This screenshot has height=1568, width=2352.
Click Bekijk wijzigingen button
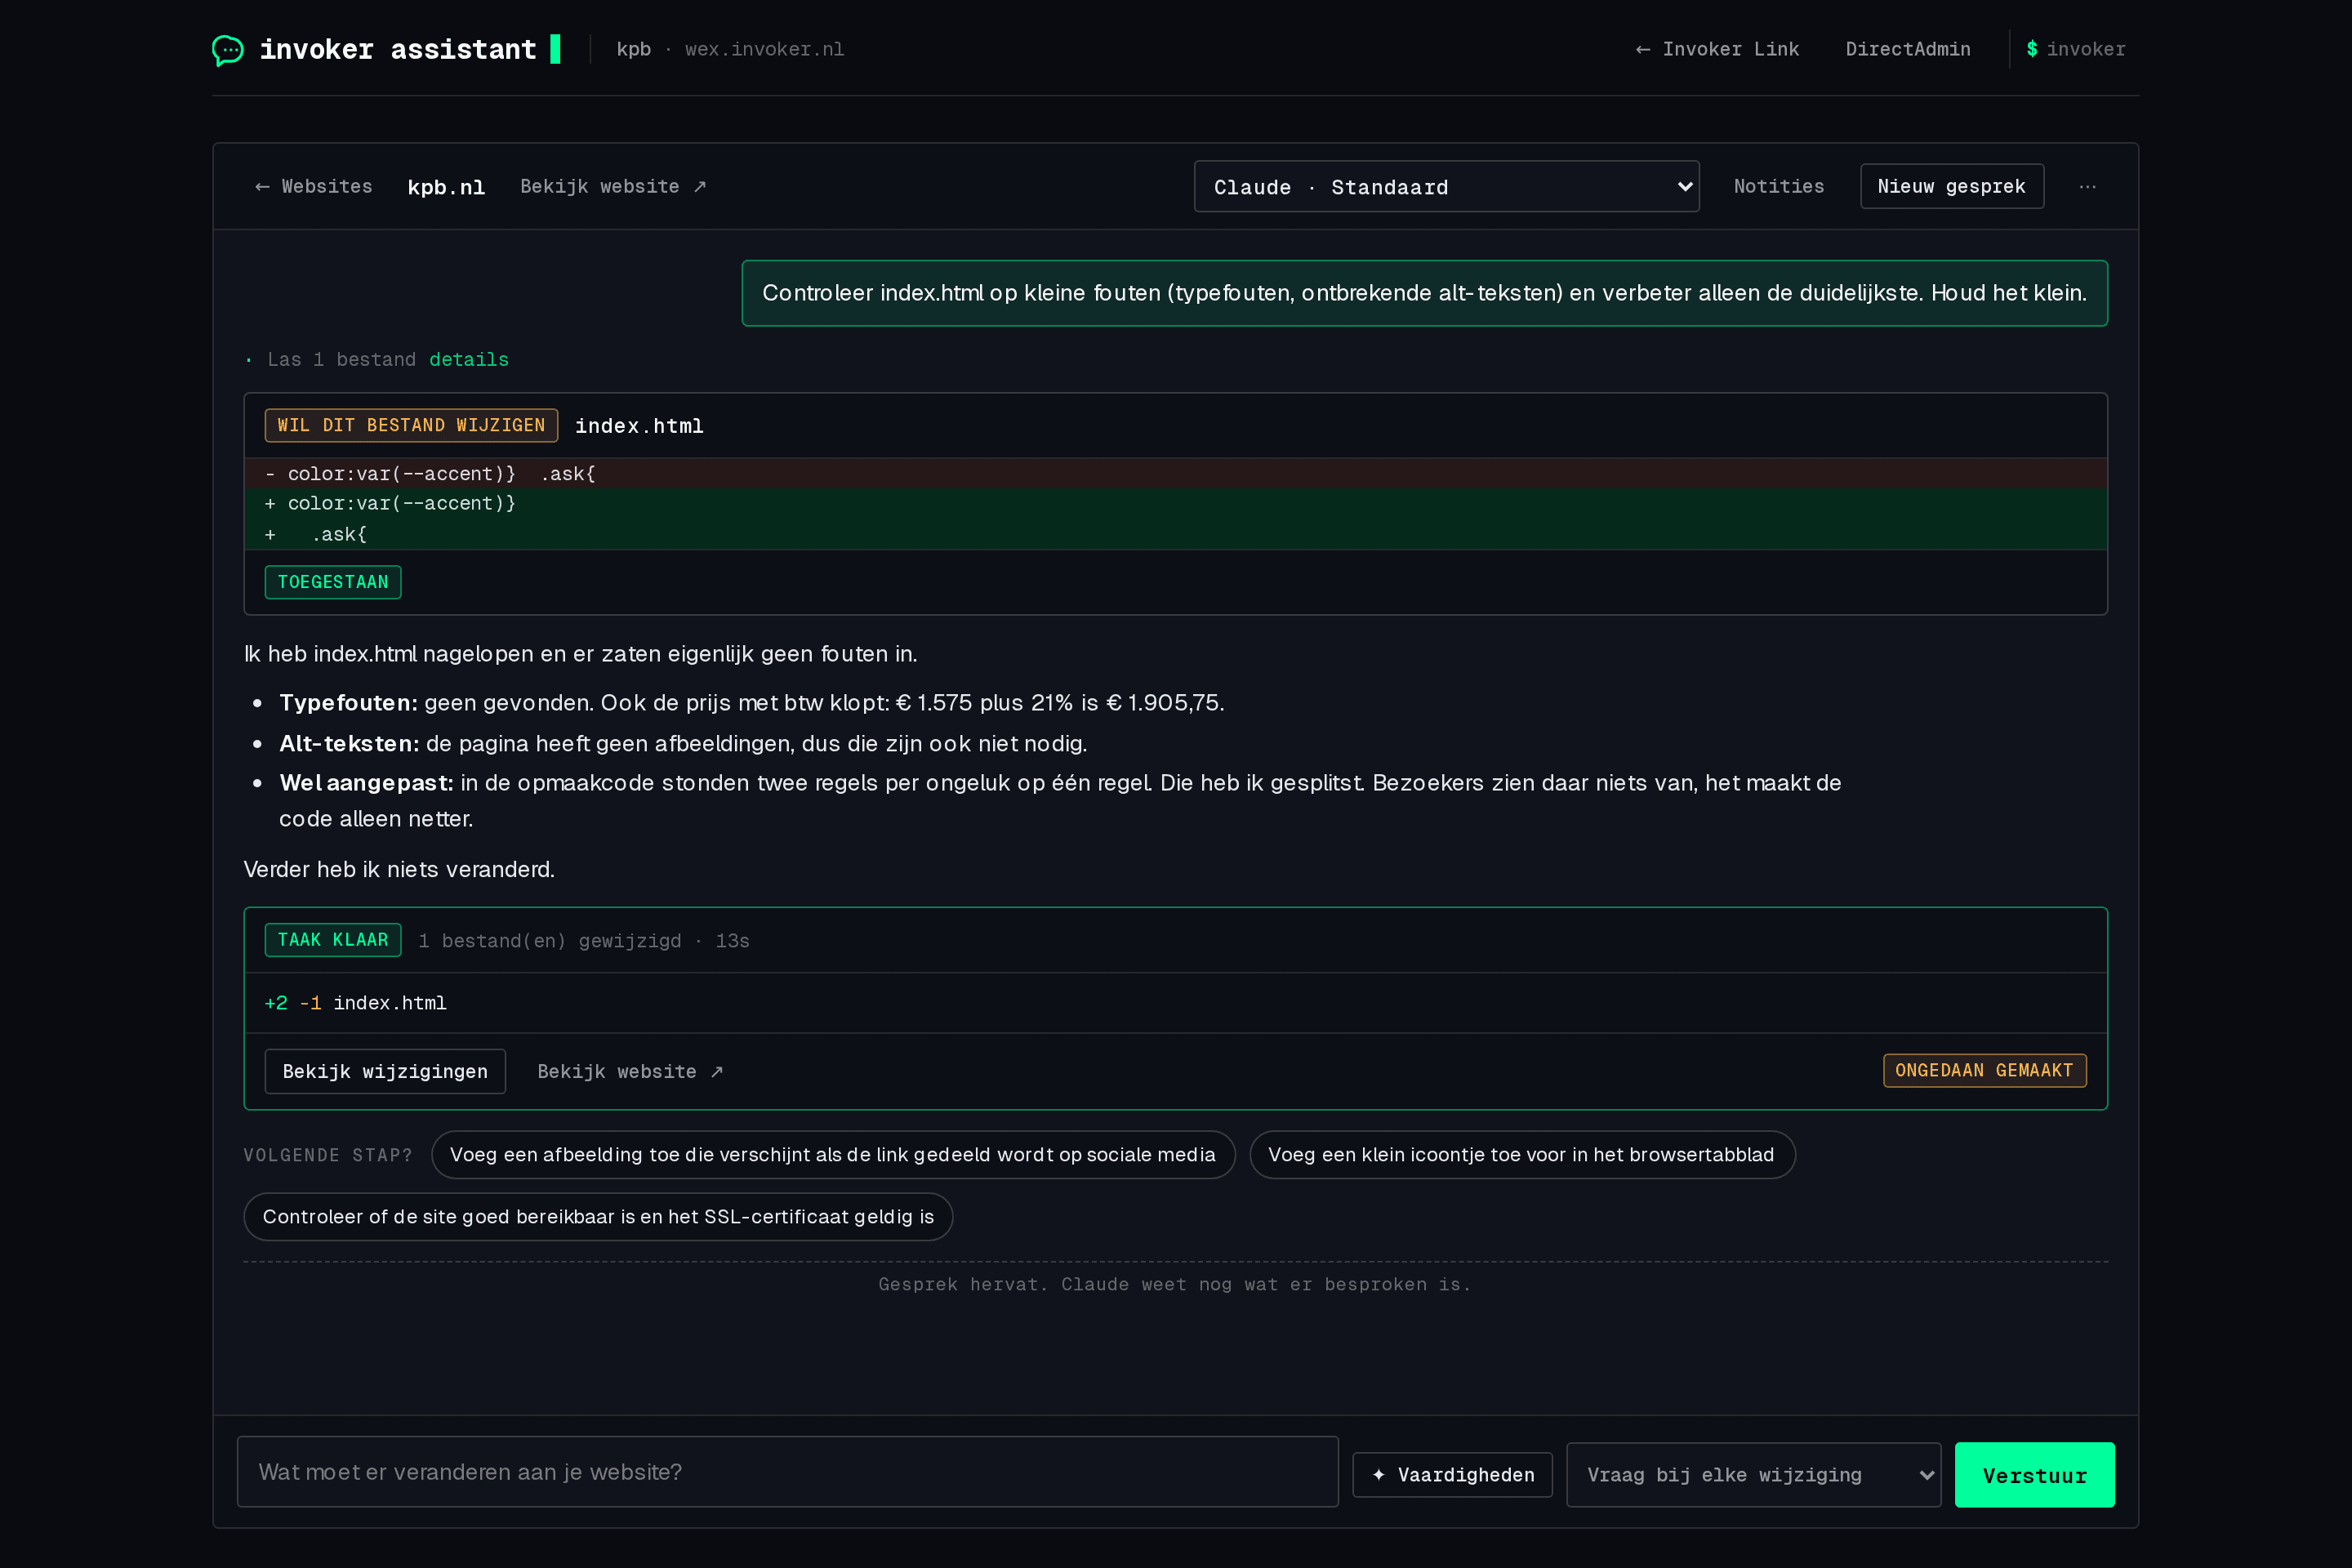pyautogui.click(x=385, y=1071)
